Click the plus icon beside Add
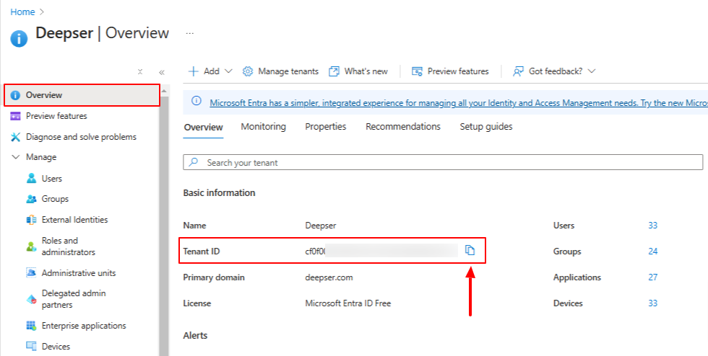The image size is (708, 356). click(x=194, y=71)
